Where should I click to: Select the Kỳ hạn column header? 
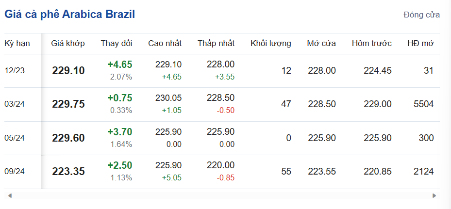pos(17,43)
